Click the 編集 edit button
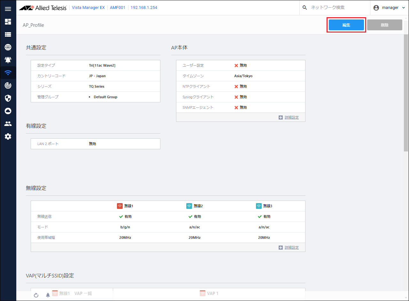Screen dimensions: 409x301 click(x=346, y=25)
